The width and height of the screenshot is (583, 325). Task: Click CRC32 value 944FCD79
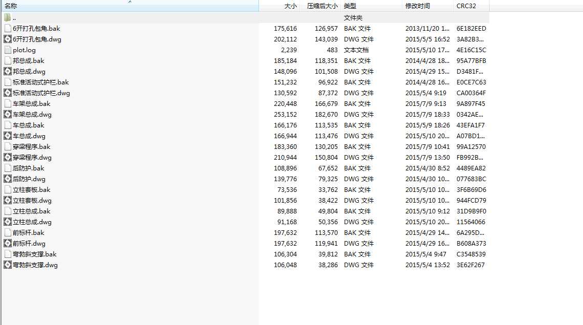point(471,201)
